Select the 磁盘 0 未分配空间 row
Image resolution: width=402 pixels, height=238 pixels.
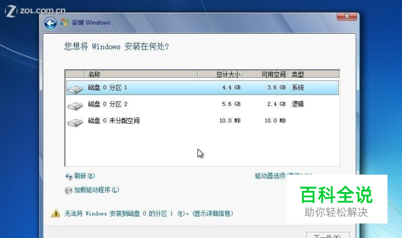[202, 121]
